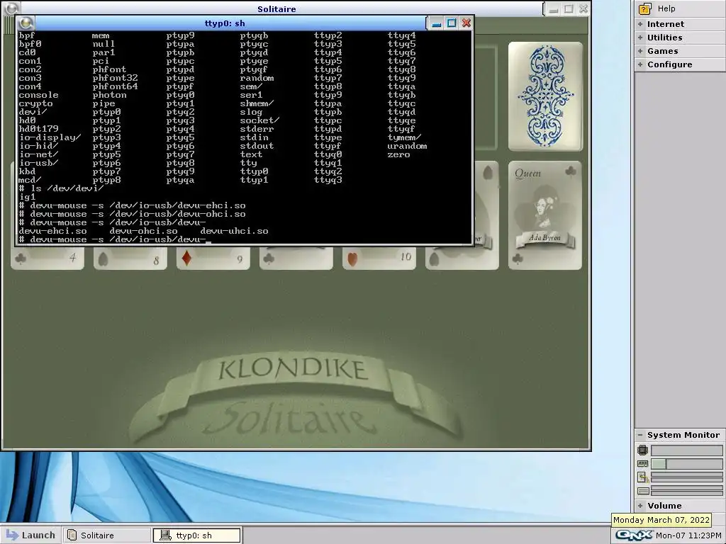Screen dimensions: 726x544
Task: Close the Solitaire window
Action: [x=583, y=8]
